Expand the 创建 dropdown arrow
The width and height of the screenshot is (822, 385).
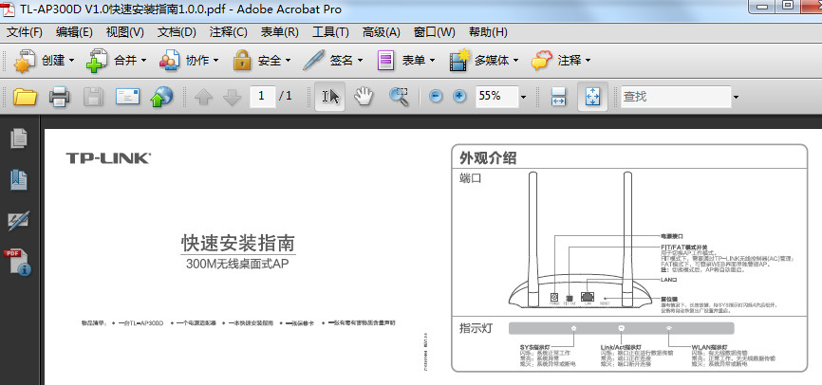pyautogui.click(x=71, y=61)
